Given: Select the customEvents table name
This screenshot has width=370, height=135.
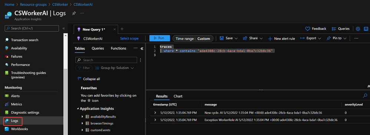Looking at the screenshot, I should [x=100, y=130].
